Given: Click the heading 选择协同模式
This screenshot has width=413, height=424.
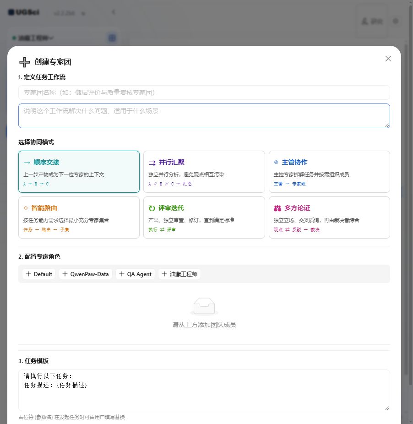Looking at the screenshot, I should point(36,142).
